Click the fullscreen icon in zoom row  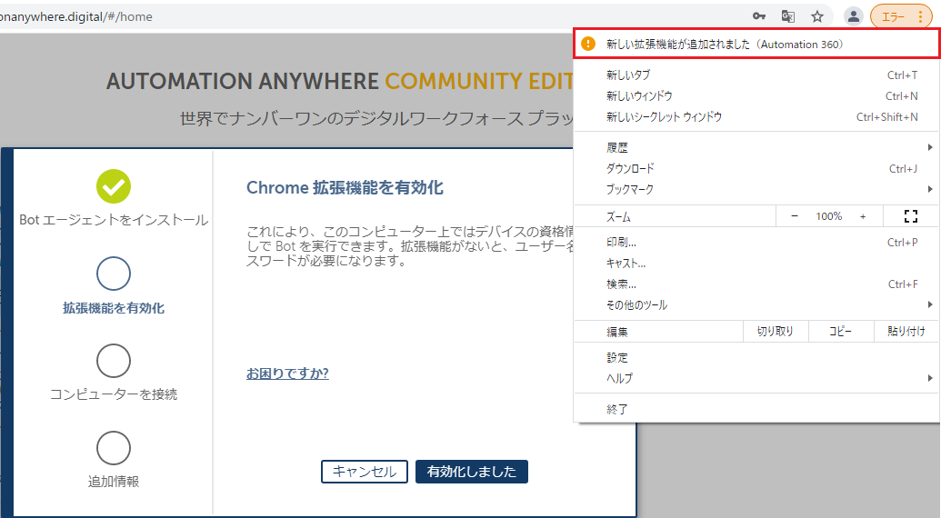click(910, 216)
